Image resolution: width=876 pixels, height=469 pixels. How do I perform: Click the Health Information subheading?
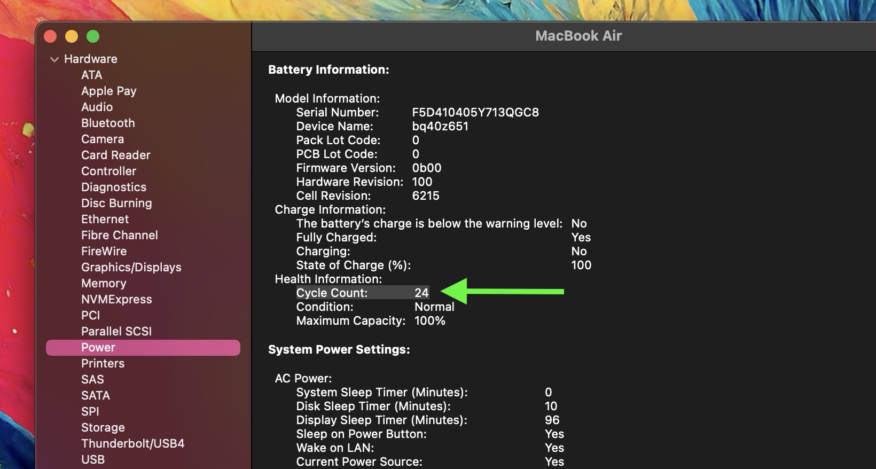(x=328, y=279)
